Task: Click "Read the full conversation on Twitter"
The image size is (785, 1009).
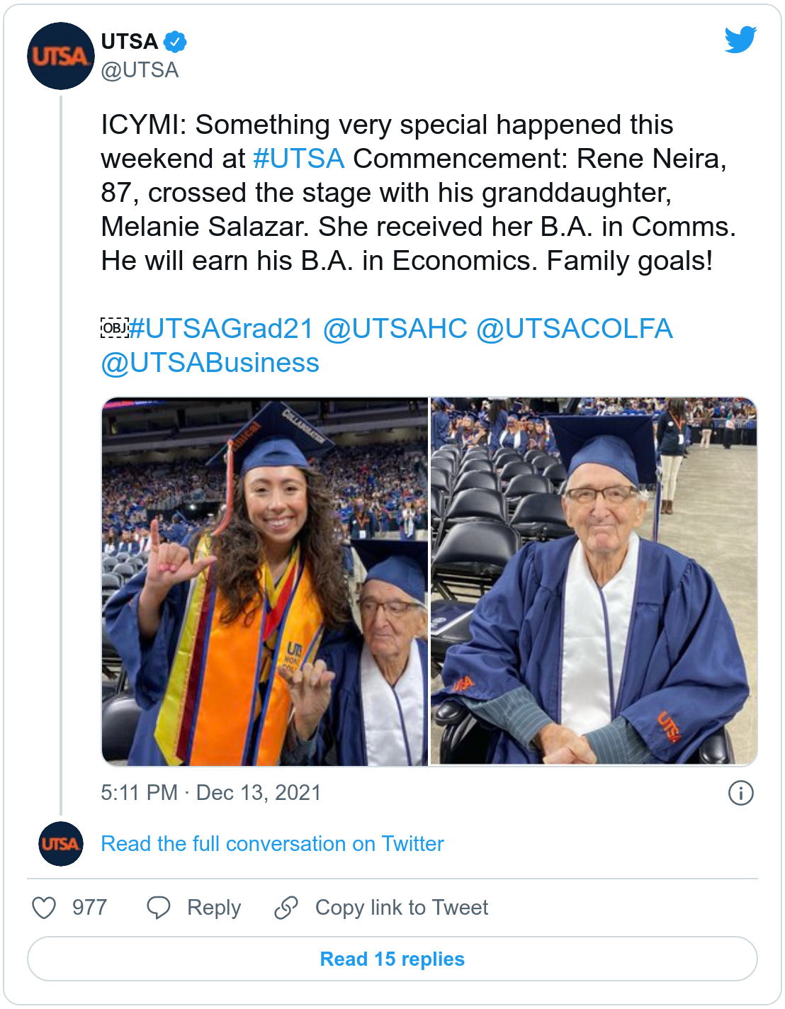Action: pos(272,844)
